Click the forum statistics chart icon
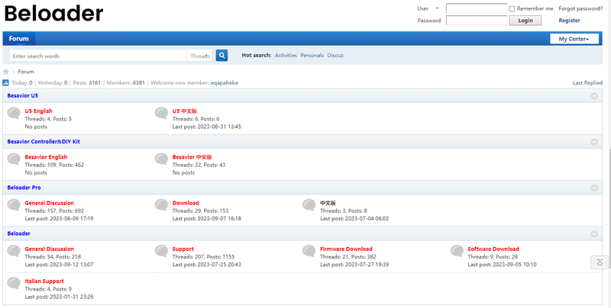 point(6,83)
